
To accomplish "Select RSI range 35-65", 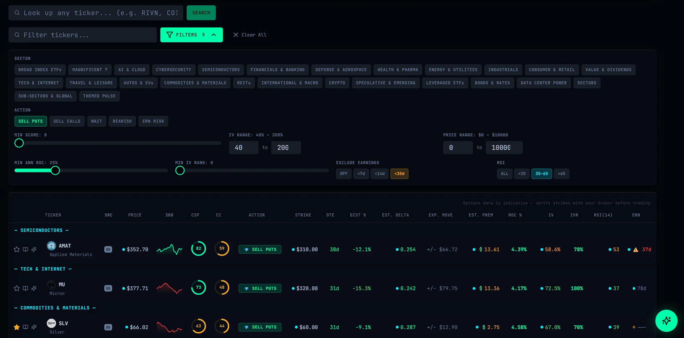I will (542, 174).
